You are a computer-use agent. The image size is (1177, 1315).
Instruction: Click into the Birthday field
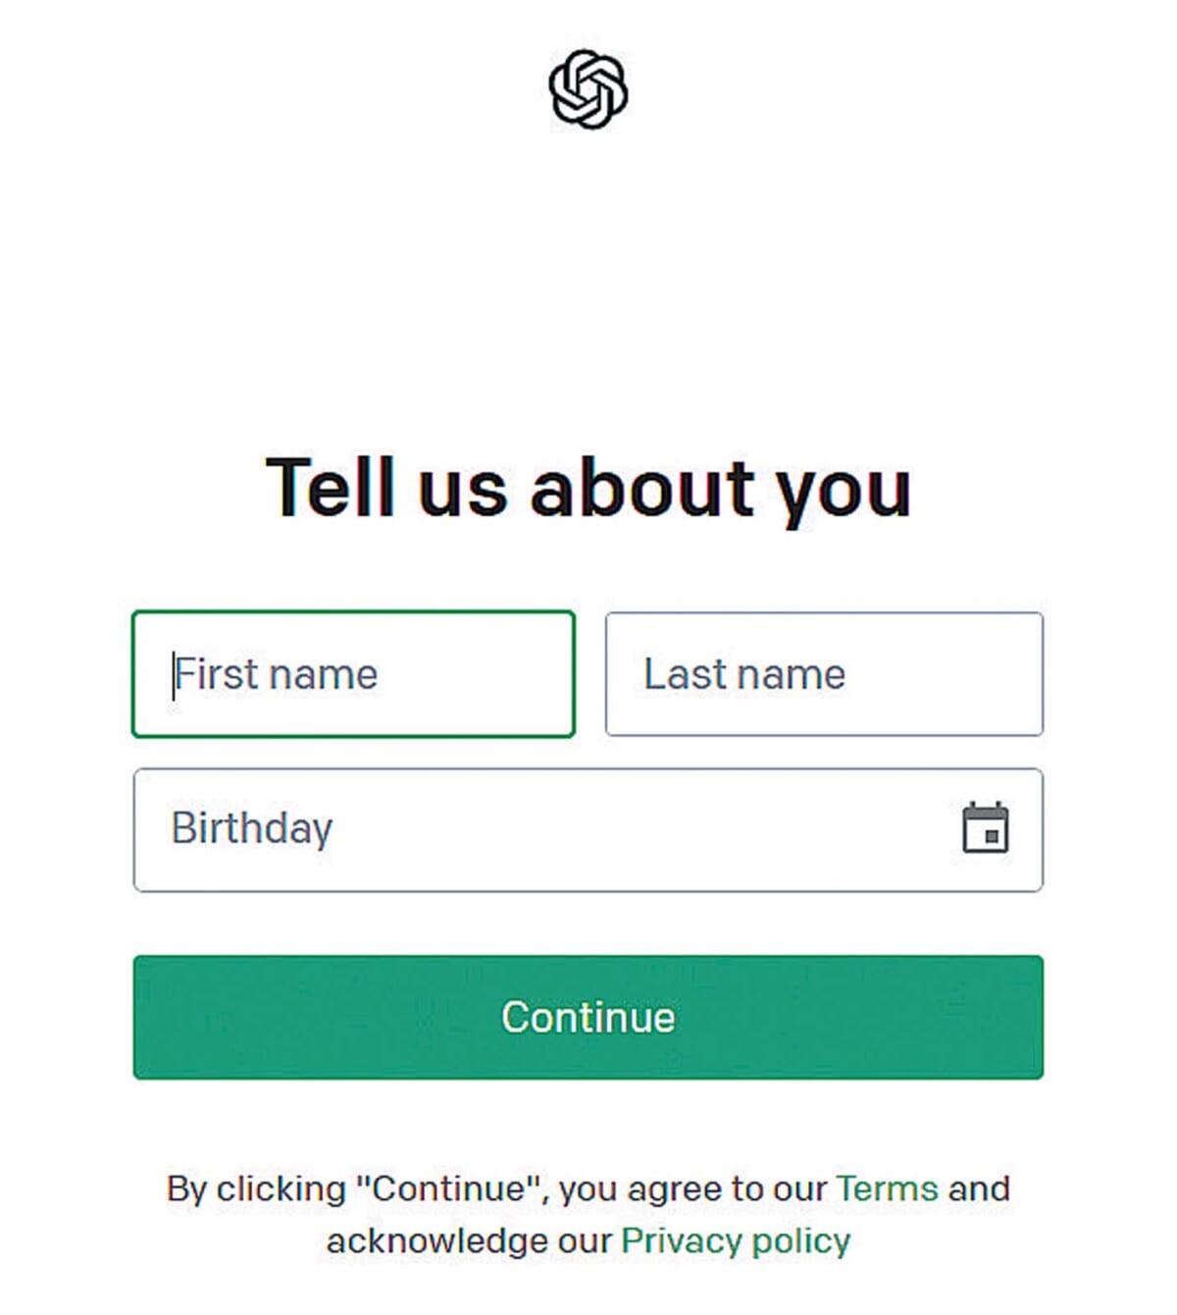pyautogui.click(x=588, y=830)
